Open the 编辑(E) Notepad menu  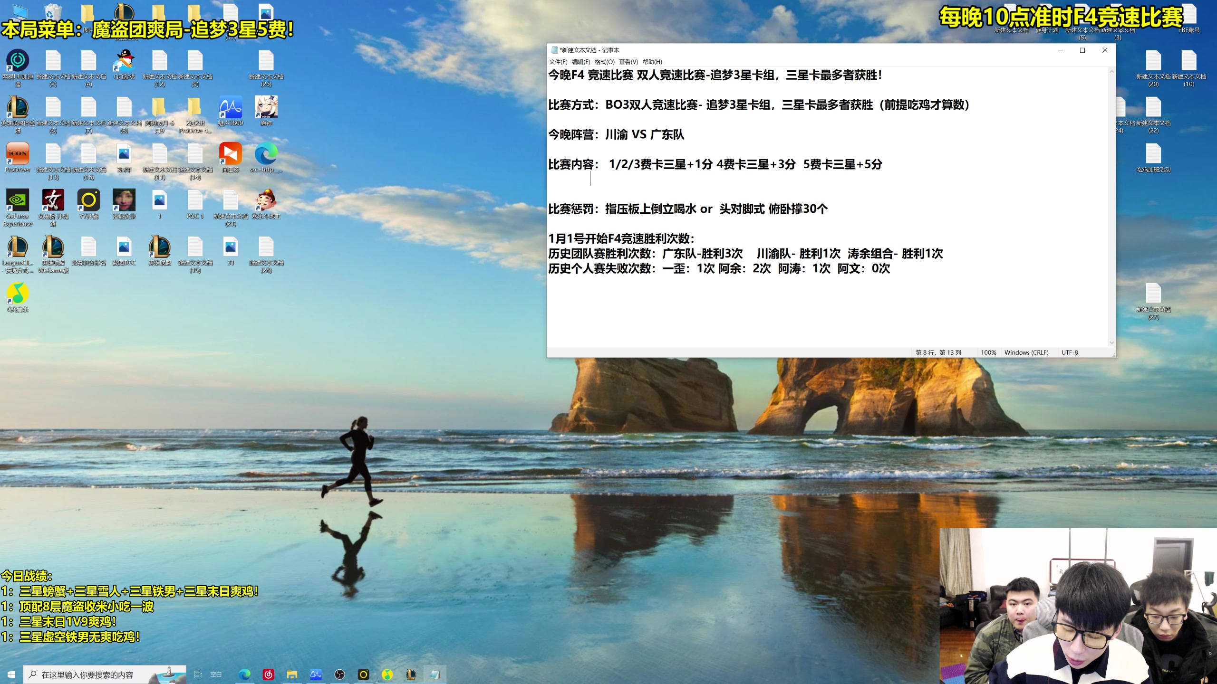580,62
